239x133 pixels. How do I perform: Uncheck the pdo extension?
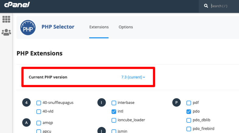(x=189, y=111)
